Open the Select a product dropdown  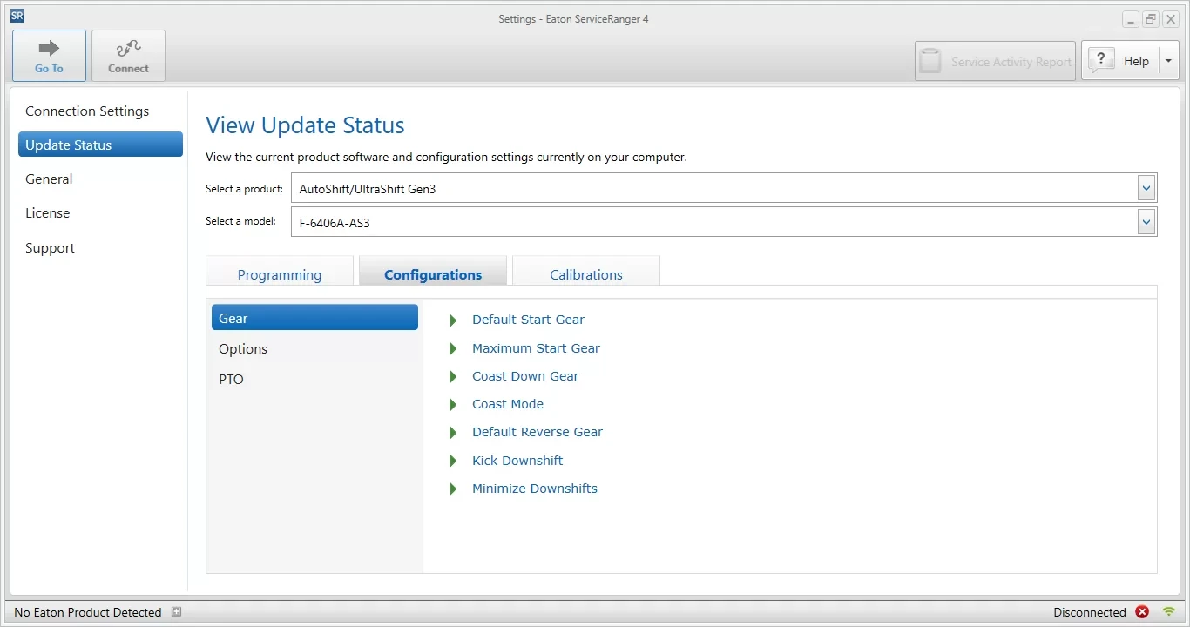(1146, 188)
